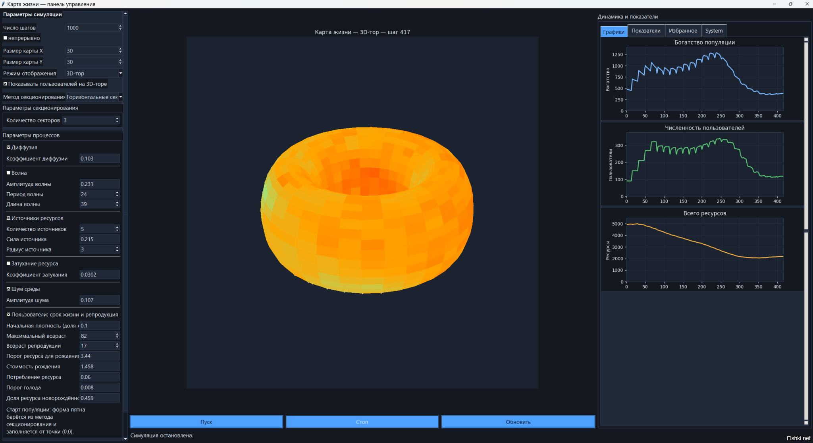813x443 pixels.
Task: Increase Количество секторов with up arrow
Action: click(117, 118)
